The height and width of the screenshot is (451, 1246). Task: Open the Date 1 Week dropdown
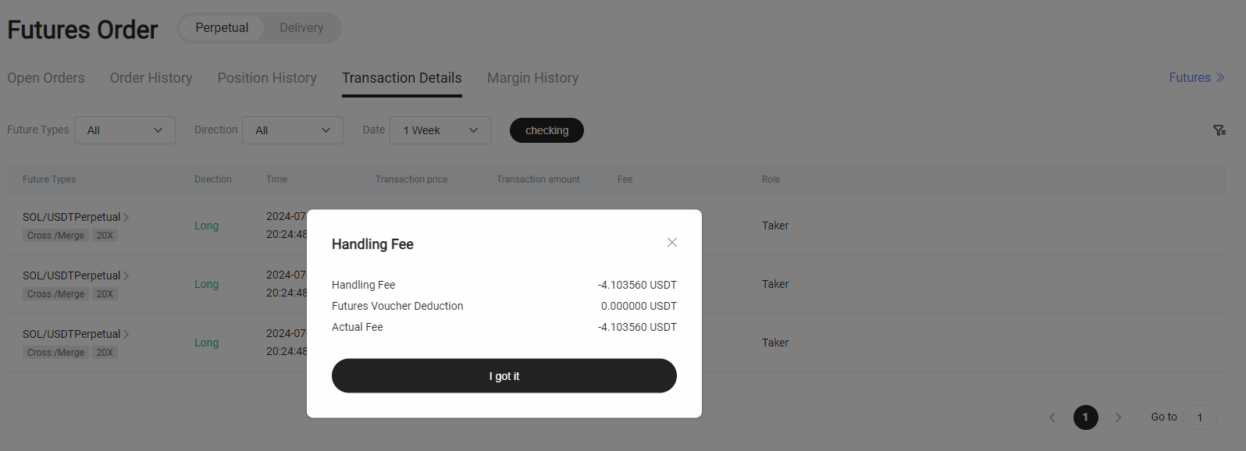[x=440, y=130]
